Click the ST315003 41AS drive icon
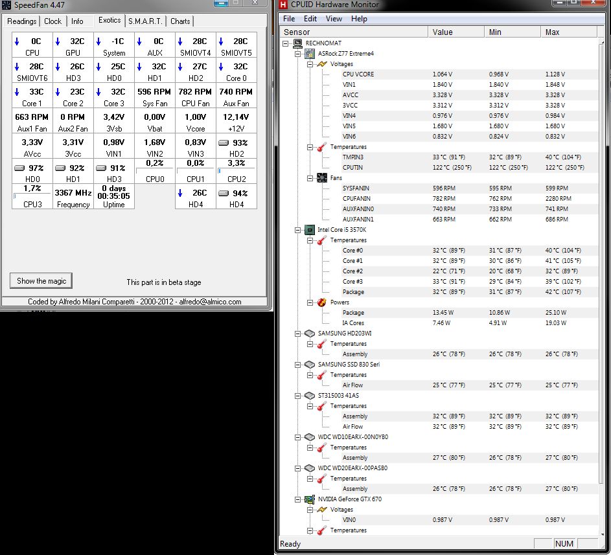 tap(310, 396)
